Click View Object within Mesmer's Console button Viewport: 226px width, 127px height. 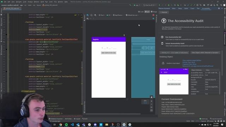pyautogui.click(x=206, y=53)
